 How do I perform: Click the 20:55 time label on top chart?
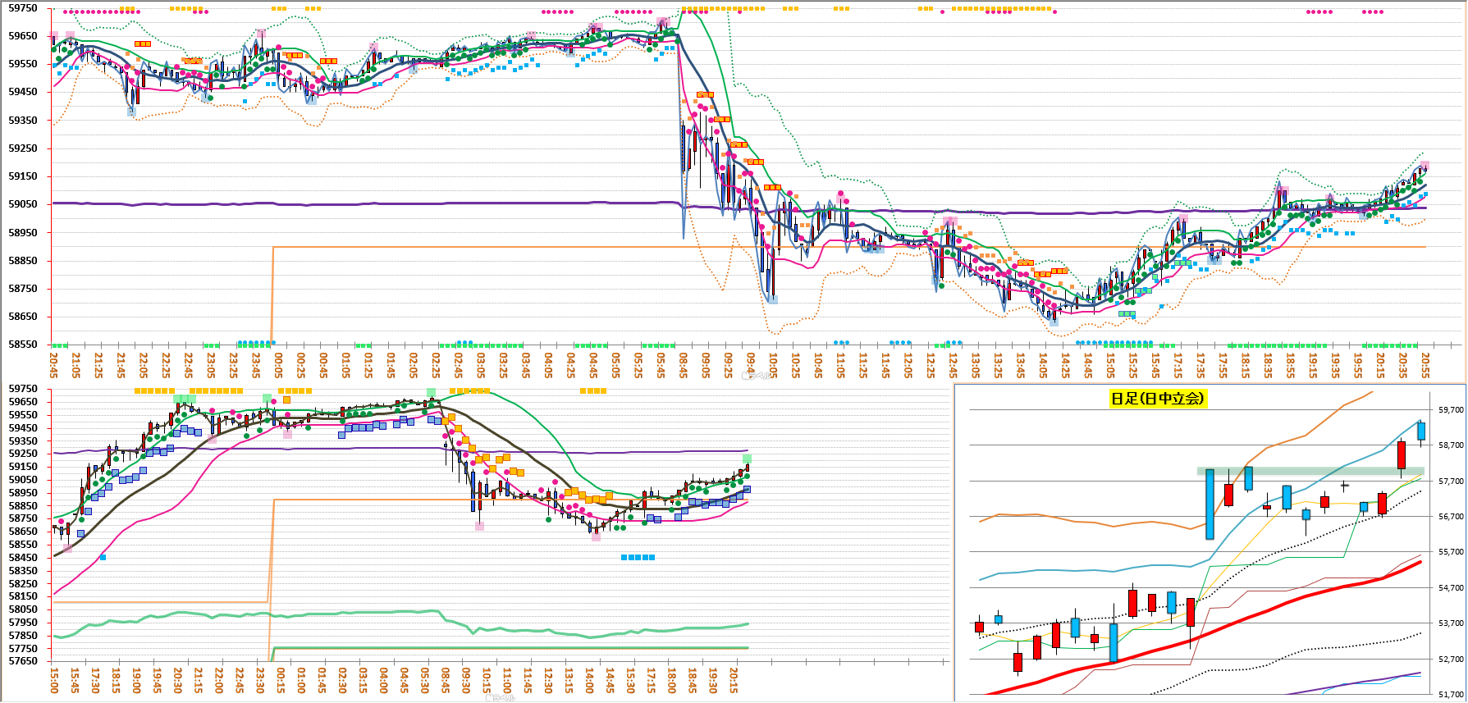(1425, 365)
